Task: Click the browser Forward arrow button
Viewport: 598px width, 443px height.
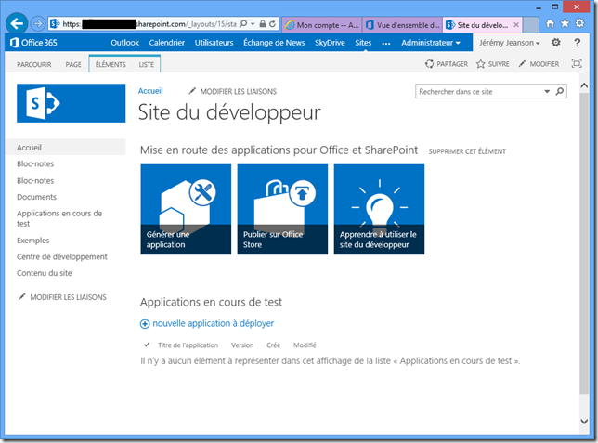Action: coord(38,24)
